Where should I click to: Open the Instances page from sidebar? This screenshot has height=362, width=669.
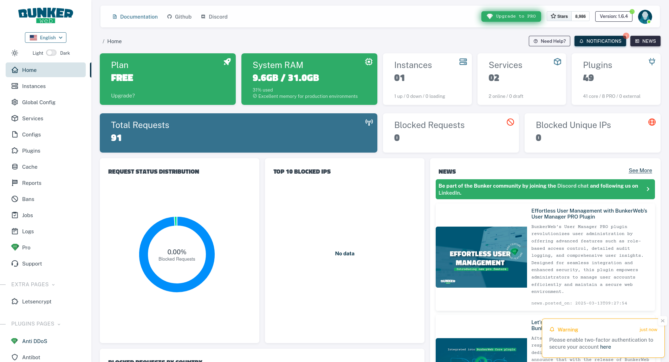(33, 86)
